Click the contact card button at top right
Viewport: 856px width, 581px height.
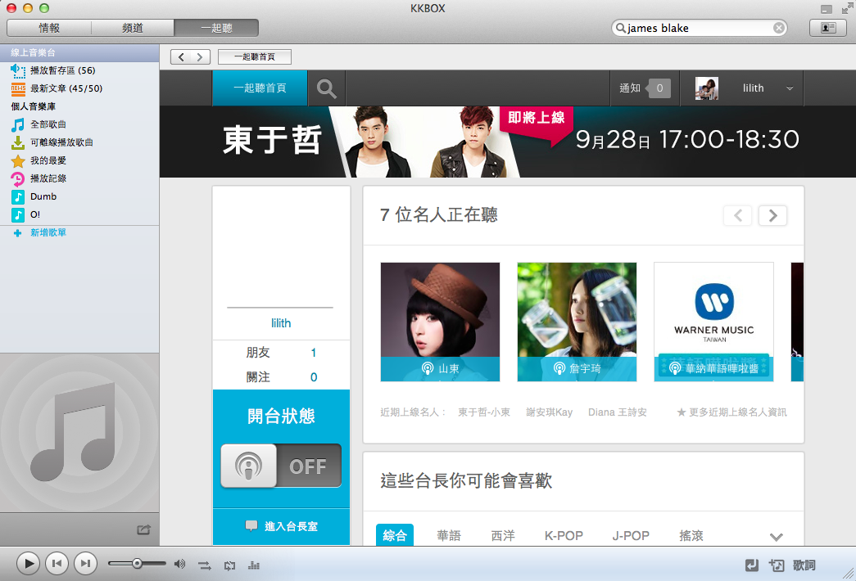tap(827, 28)
